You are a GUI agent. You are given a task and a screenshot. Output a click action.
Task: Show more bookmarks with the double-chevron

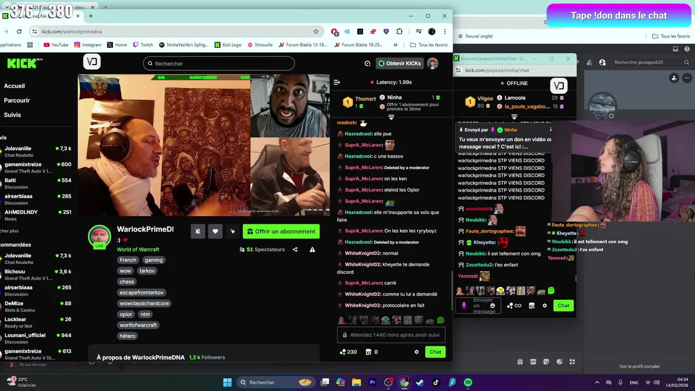(x=395, y=45)
